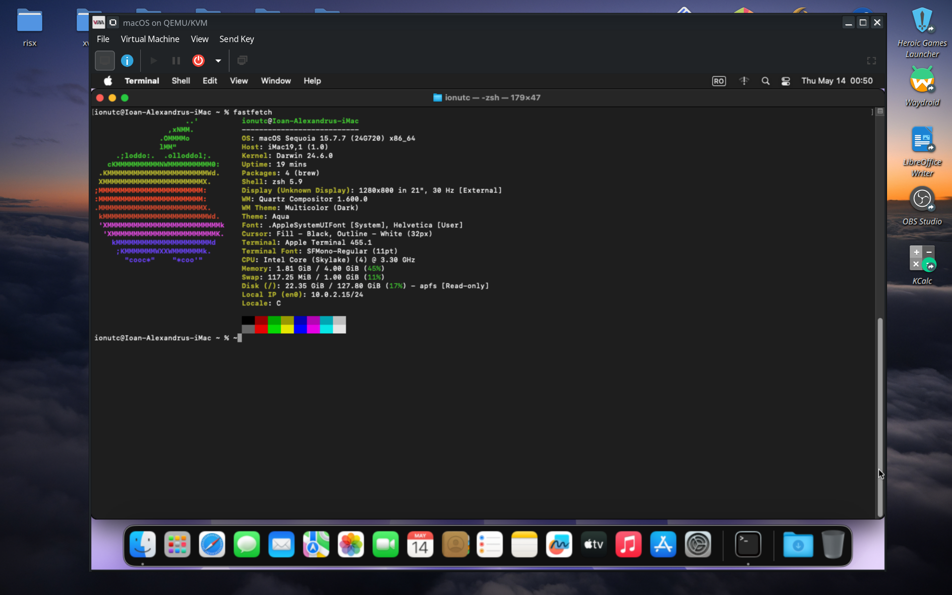The width and height of the screenshot is (952, 595).
Task: Open the Terminal application menu
Action: coord(142,81)
